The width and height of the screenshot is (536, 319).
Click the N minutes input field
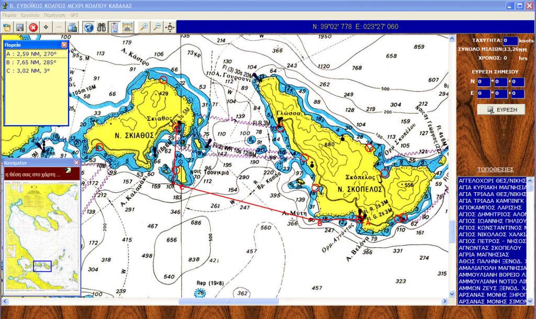tap(501, 82)
